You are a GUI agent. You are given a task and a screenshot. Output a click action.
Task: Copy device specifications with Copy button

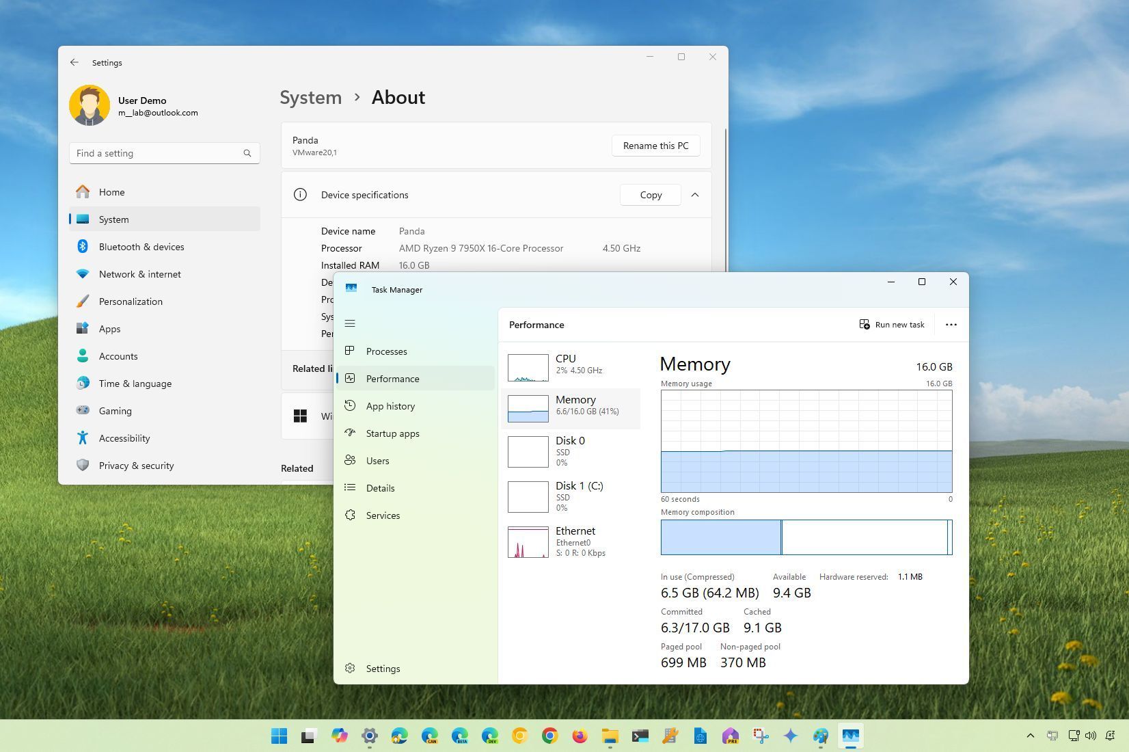650,195
